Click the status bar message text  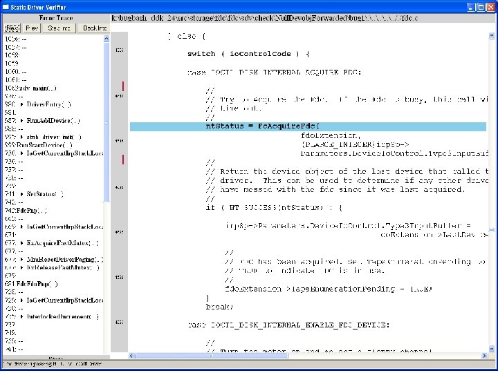[x=53, y=364]
